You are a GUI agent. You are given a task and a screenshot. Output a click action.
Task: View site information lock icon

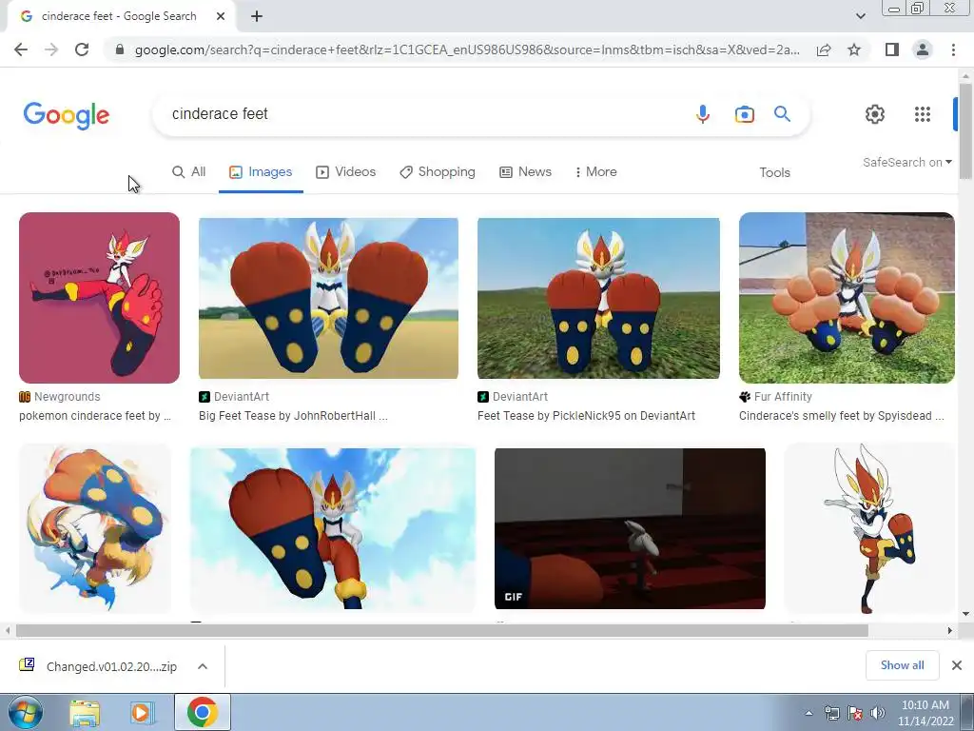tap(121, 49)
